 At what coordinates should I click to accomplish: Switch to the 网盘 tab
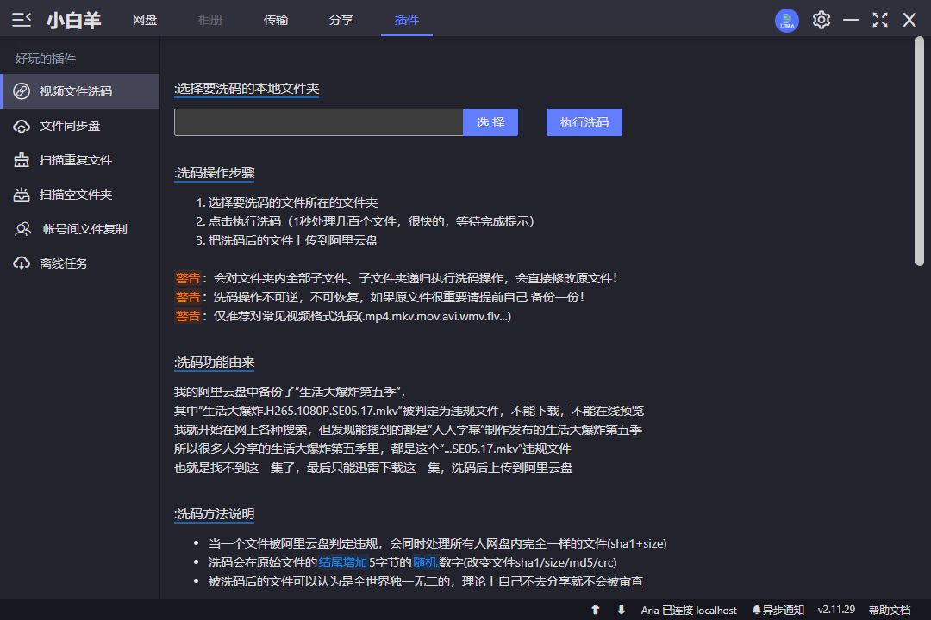coord(145,20)
